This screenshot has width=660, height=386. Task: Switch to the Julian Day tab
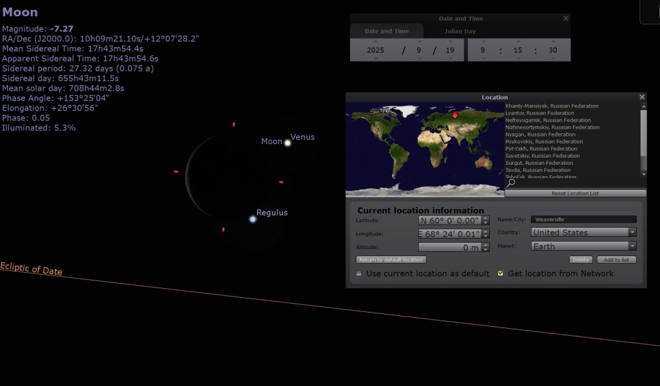pos(460,31)
